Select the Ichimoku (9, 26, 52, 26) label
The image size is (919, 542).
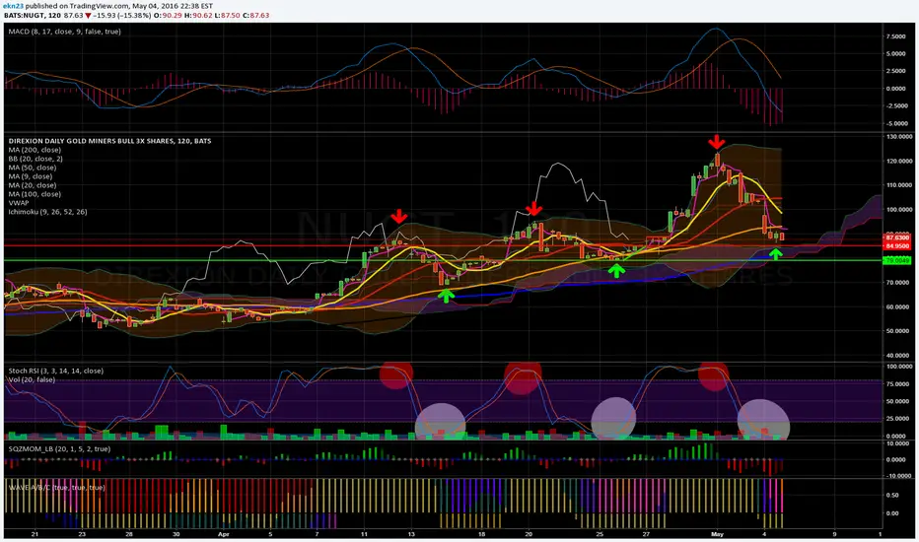(x=47, y=212)
